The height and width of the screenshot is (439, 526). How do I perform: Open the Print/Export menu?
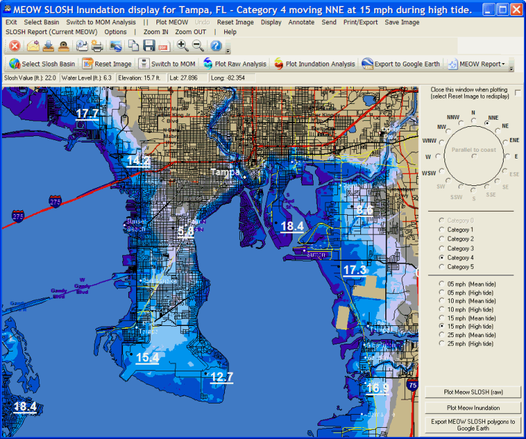[x=360, y=22]
